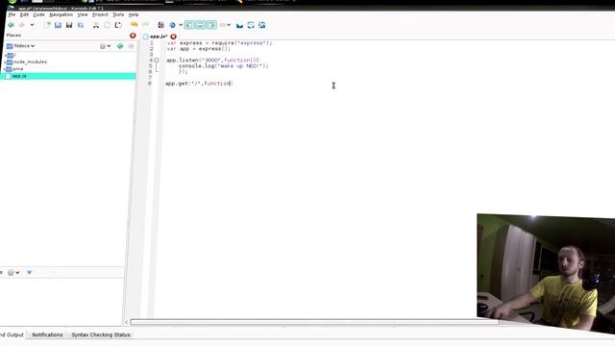Click the webcam video overlay
615x346 pixels.
(x=546, y=274)
